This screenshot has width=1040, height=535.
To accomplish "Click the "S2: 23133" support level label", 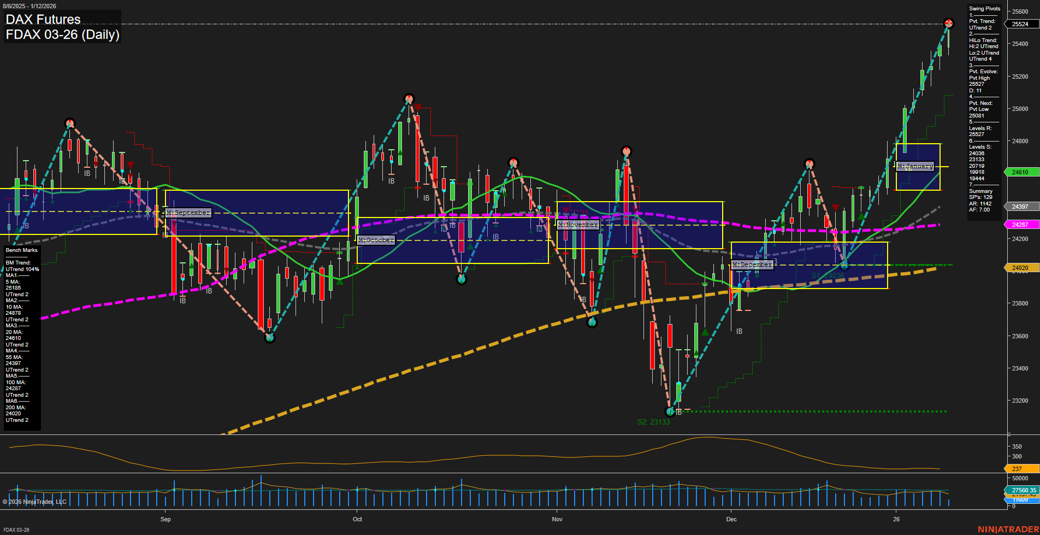I will (653, 421).
